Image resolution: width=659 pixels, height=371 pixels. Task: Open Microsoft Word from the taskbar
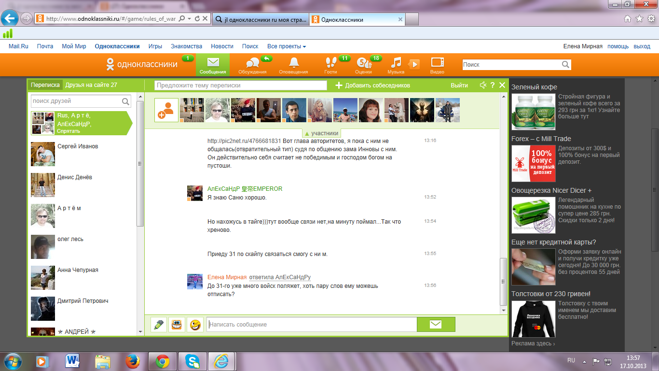73,361
